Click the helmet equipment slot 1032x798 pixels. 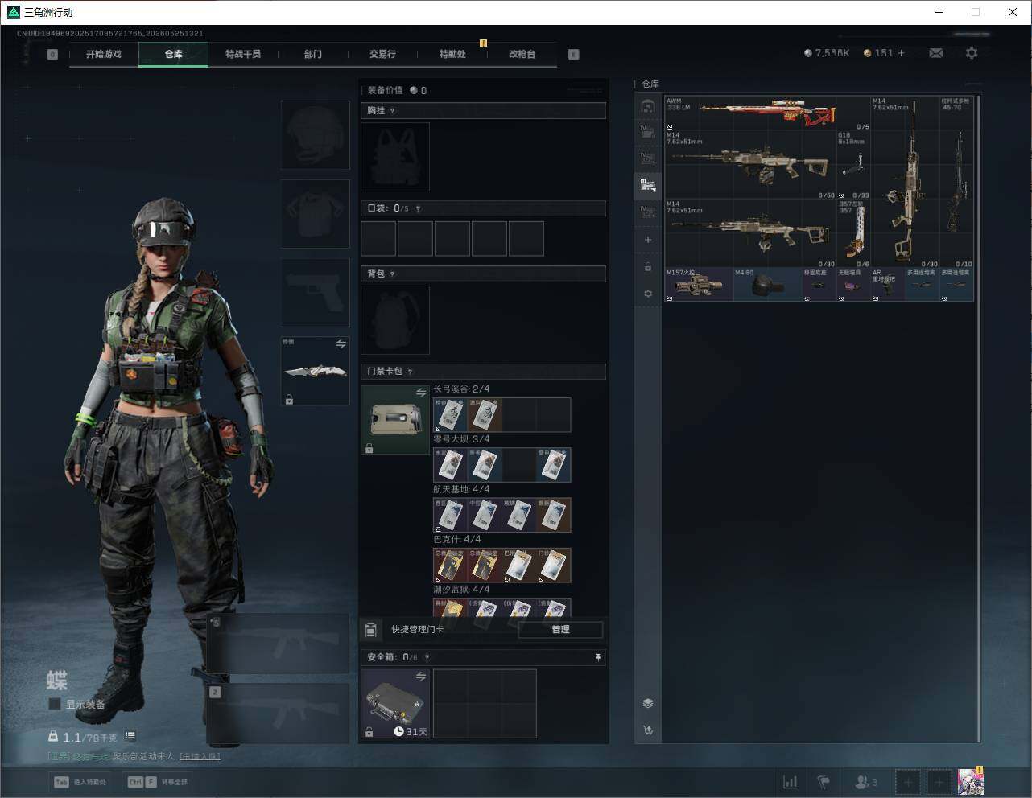pos(316,135)
